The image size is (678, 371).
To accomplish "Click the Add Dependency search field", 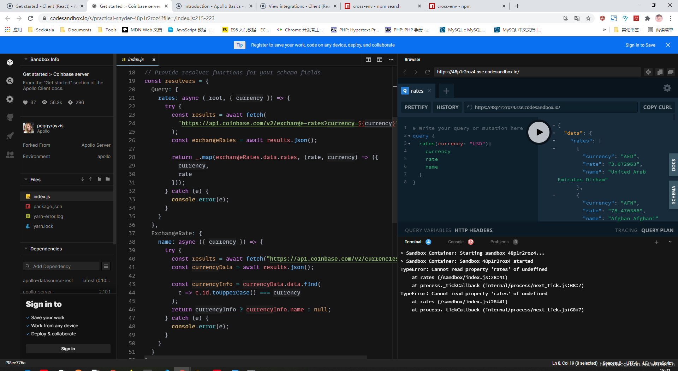I will [62, 266].
